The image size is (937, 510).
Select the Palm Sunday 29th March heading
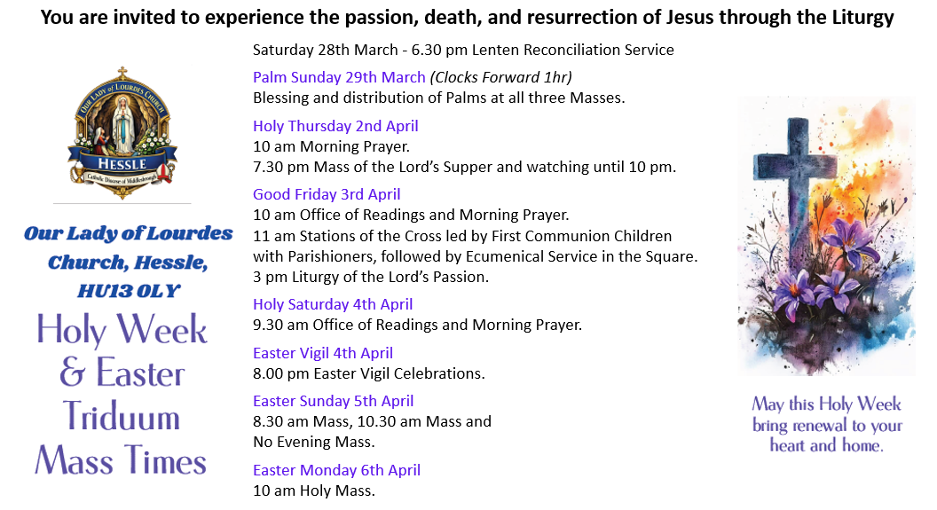[339, 77]
